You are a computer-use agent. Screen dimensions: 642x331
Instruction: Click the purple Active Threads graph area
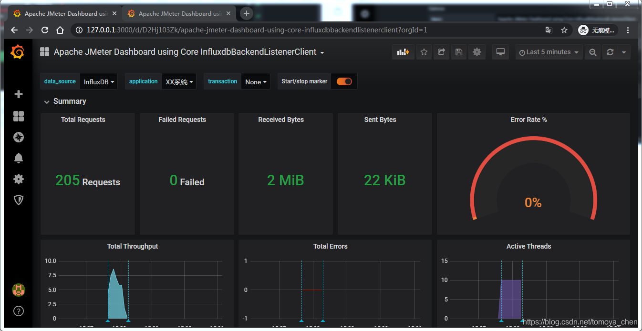coord(510,299)
